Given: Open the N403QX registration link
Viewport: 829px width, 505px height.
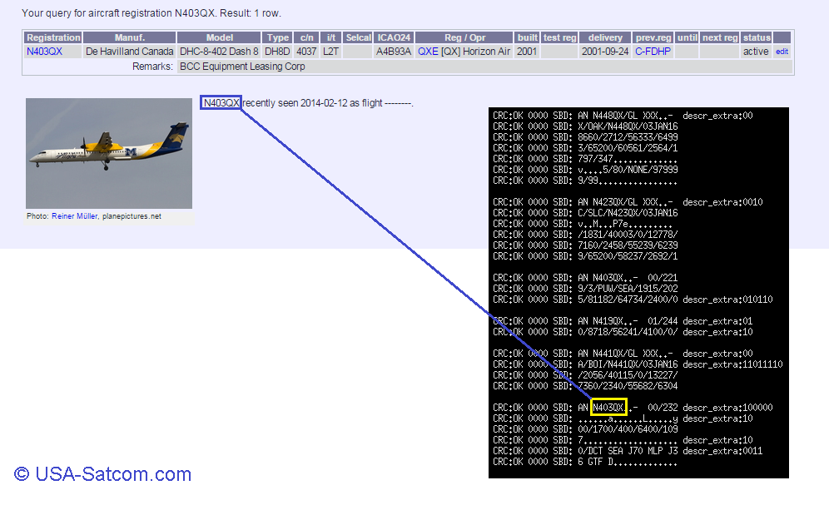Looking at the screenshot, I should coord(44,52).
